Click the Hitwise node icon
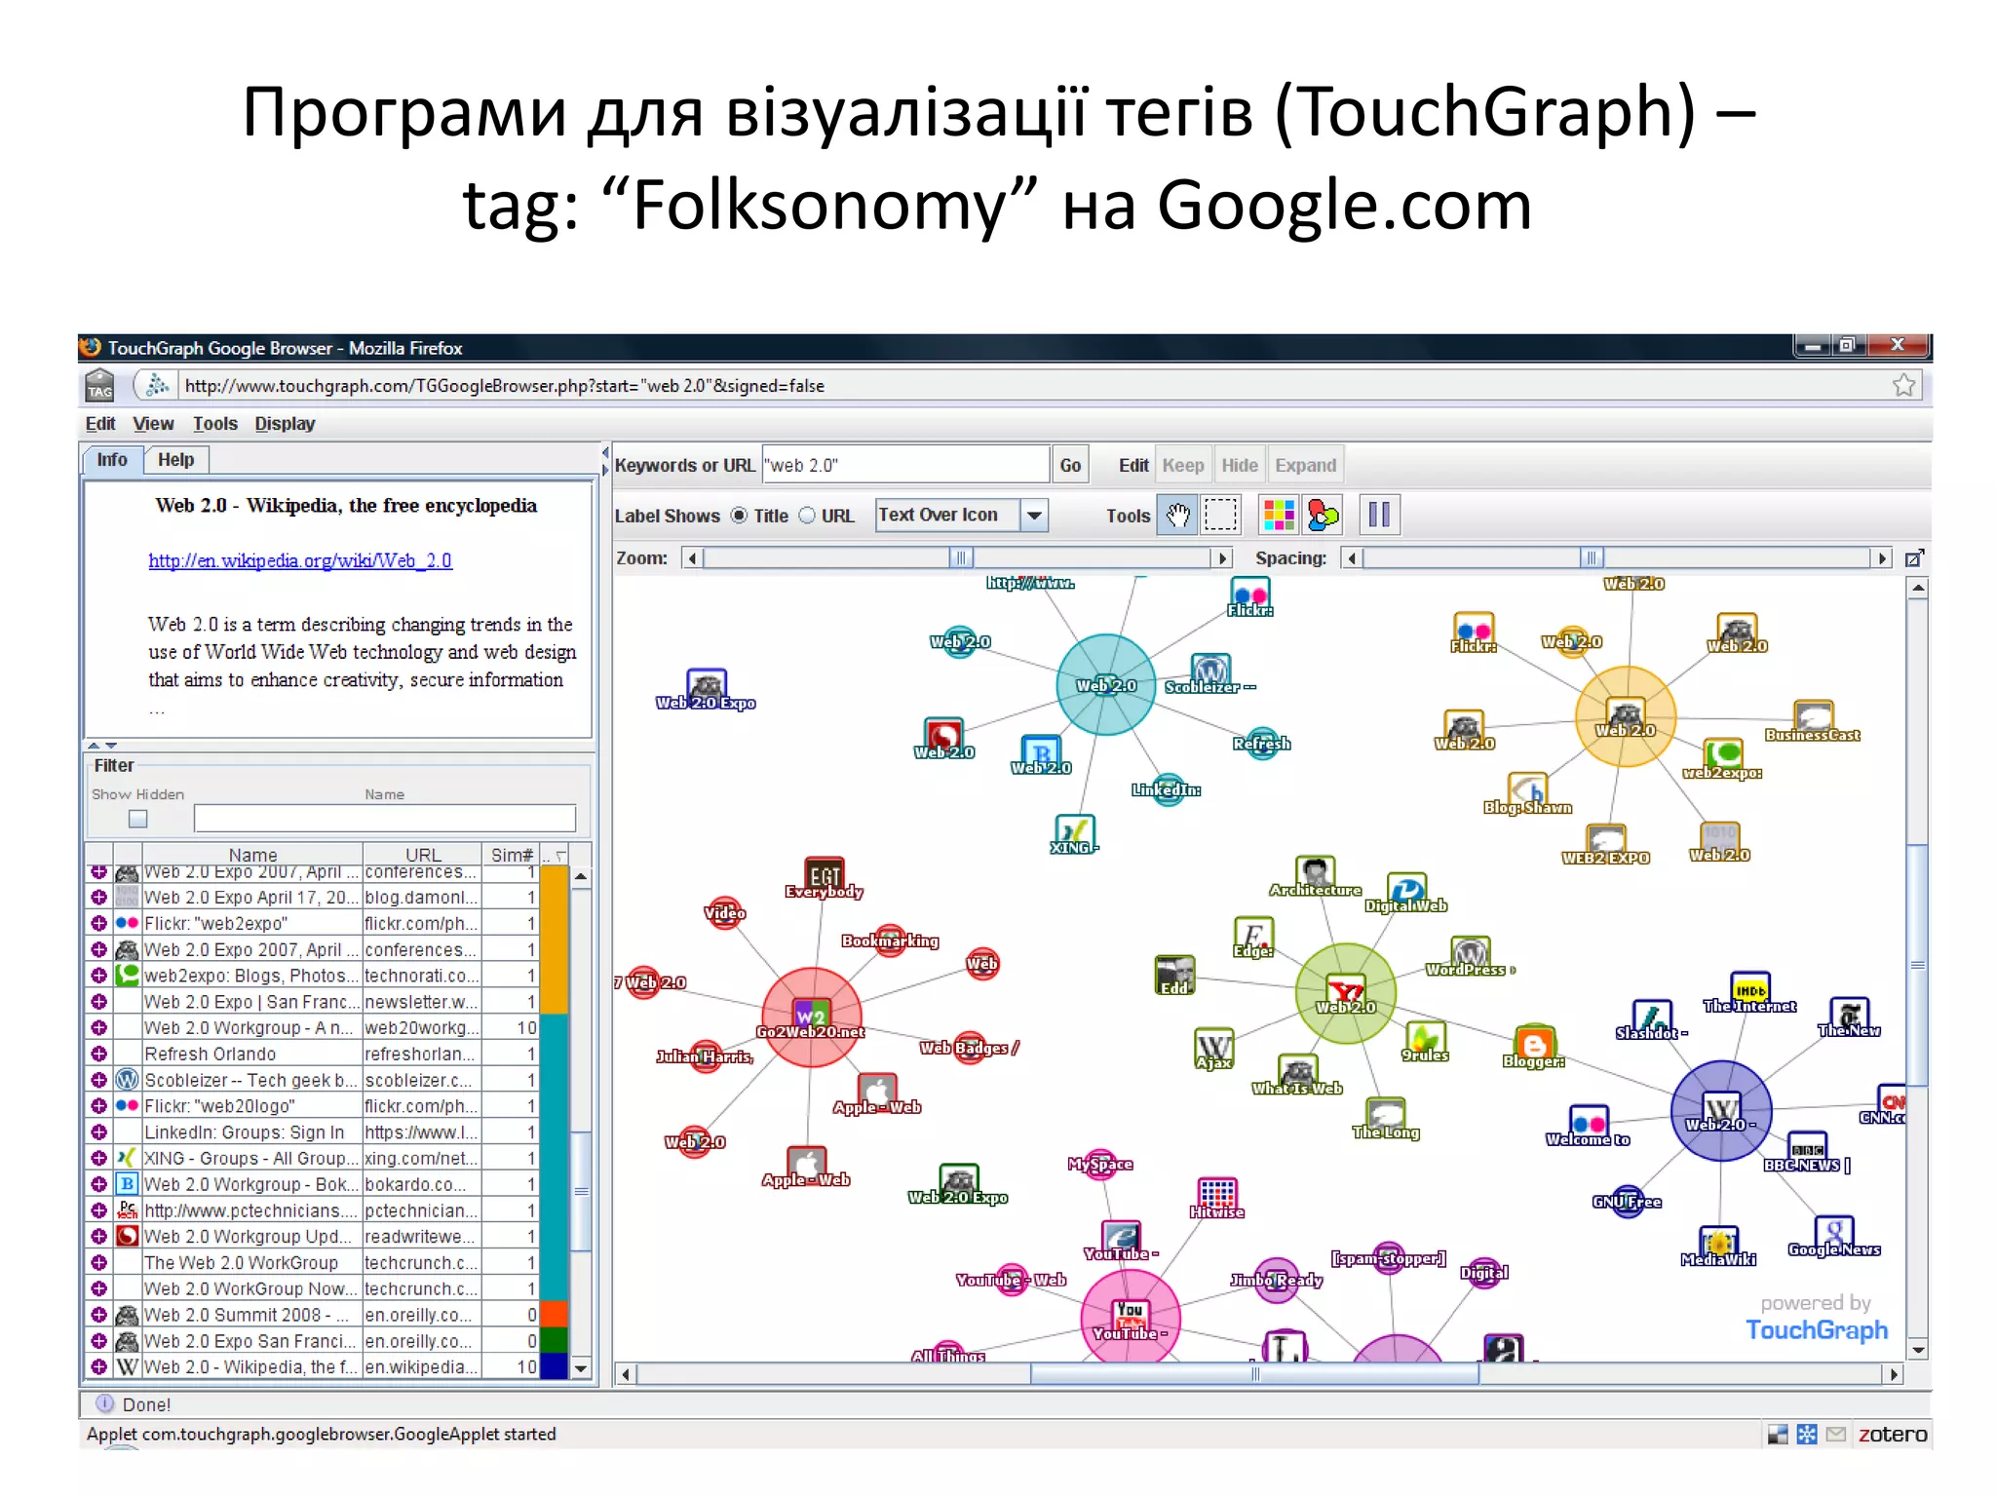Image resolution: width=1996 pixels, height=1497 pixels. pos(1217,1196)
